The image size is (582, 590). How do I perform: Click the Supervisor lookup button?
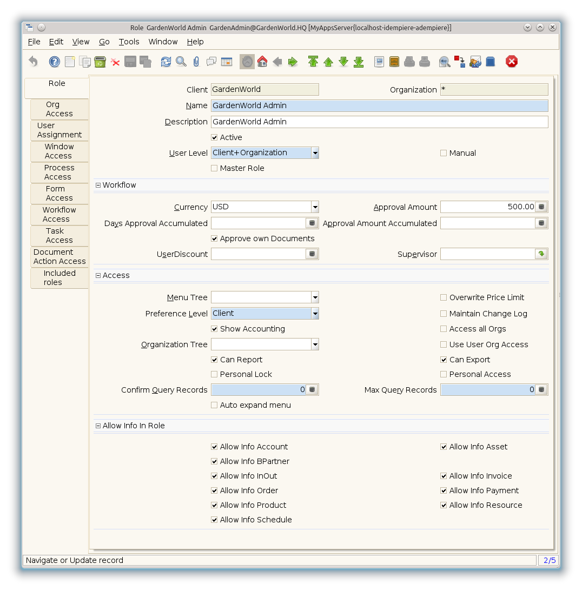pos(541,254)
